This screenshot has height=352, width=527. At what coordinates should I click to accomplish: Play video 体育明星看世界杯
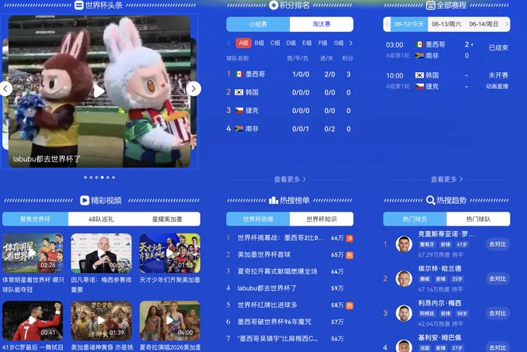tap(33, 254)
